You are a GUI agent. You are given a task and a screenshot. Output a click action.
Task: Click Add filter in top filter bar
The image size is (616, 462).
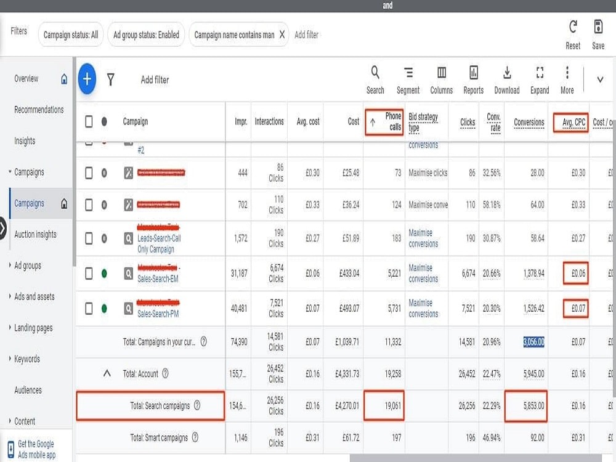[306, 34]
